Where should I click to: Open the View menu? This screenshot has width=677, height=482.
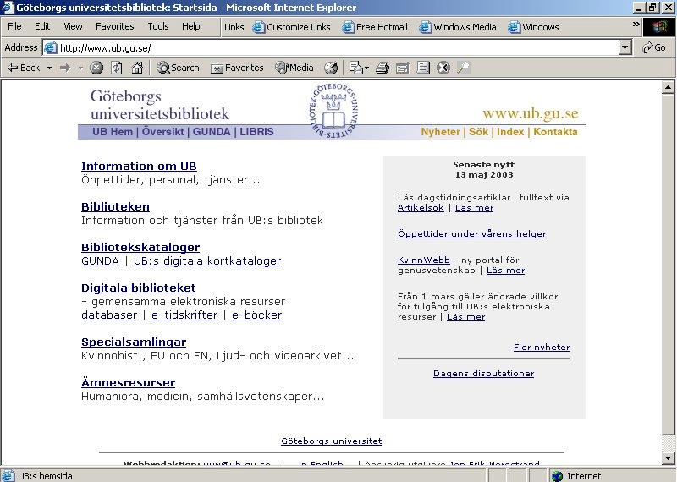click(73, 26)
